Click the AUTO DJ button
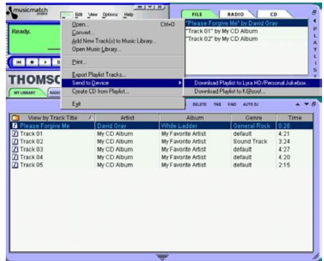 [251, 105]
